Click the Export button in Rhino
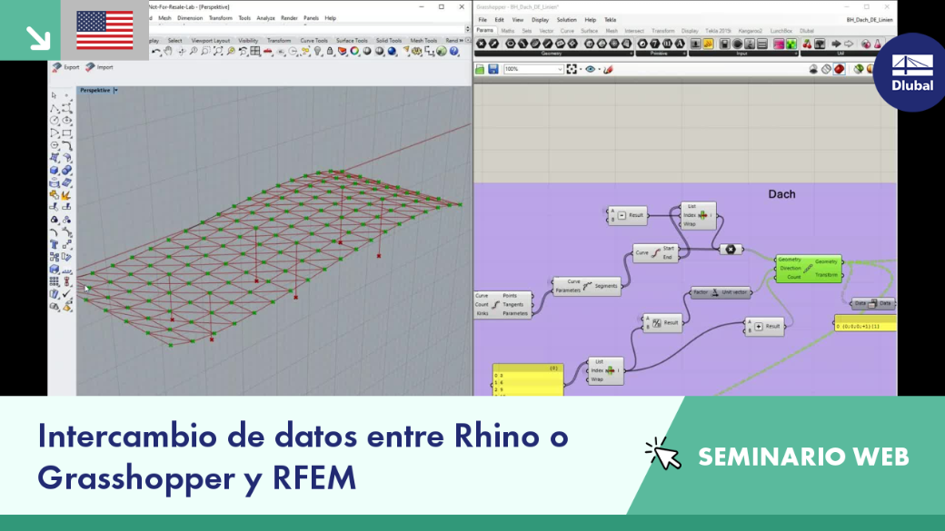Image resolution: width=945 pixels, height=531 pixels. tap(65, 67)
